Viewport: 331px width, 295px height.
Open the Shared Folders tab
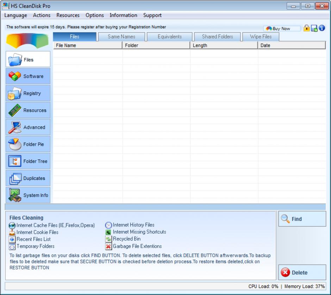217,37
